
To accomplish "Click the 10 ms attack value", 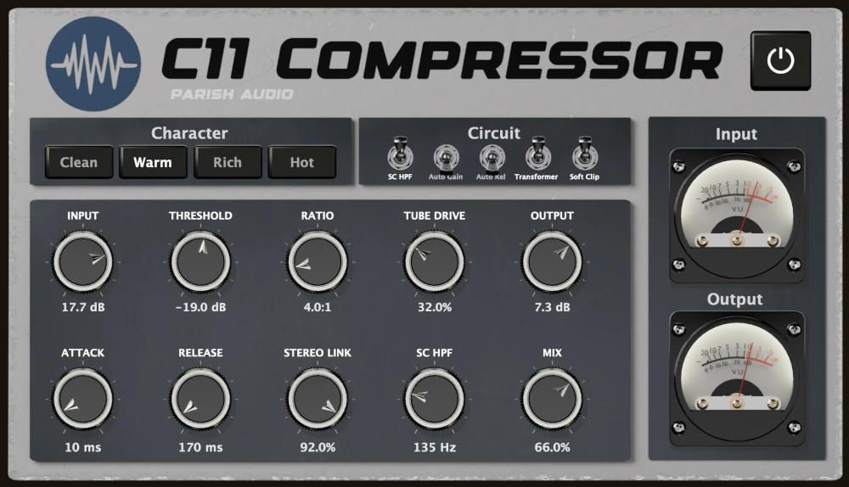I will tap(83, 447).
